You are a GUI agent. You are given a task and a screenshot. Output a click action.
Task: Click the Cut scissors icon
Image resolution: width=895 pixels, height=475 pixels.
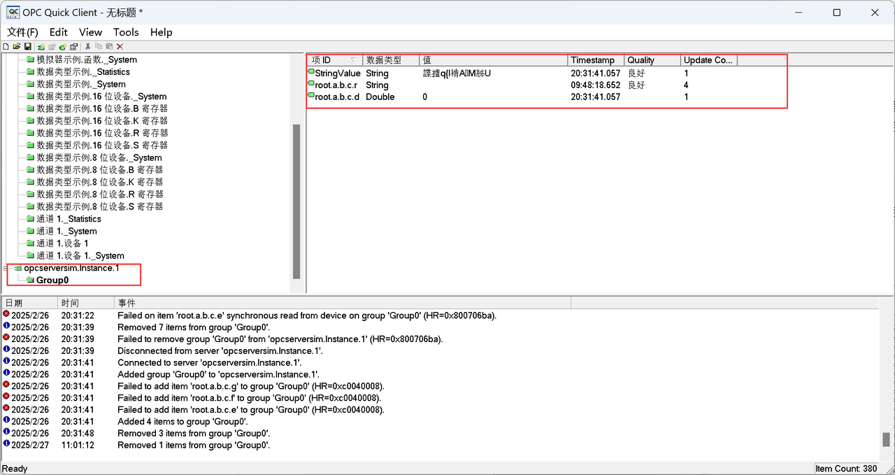(87, 46)
